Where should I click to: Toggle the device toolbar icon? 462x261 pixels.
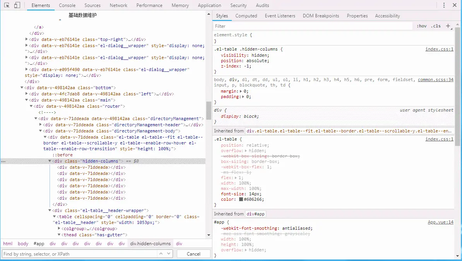pyautogui.click(x=17, y=5)
